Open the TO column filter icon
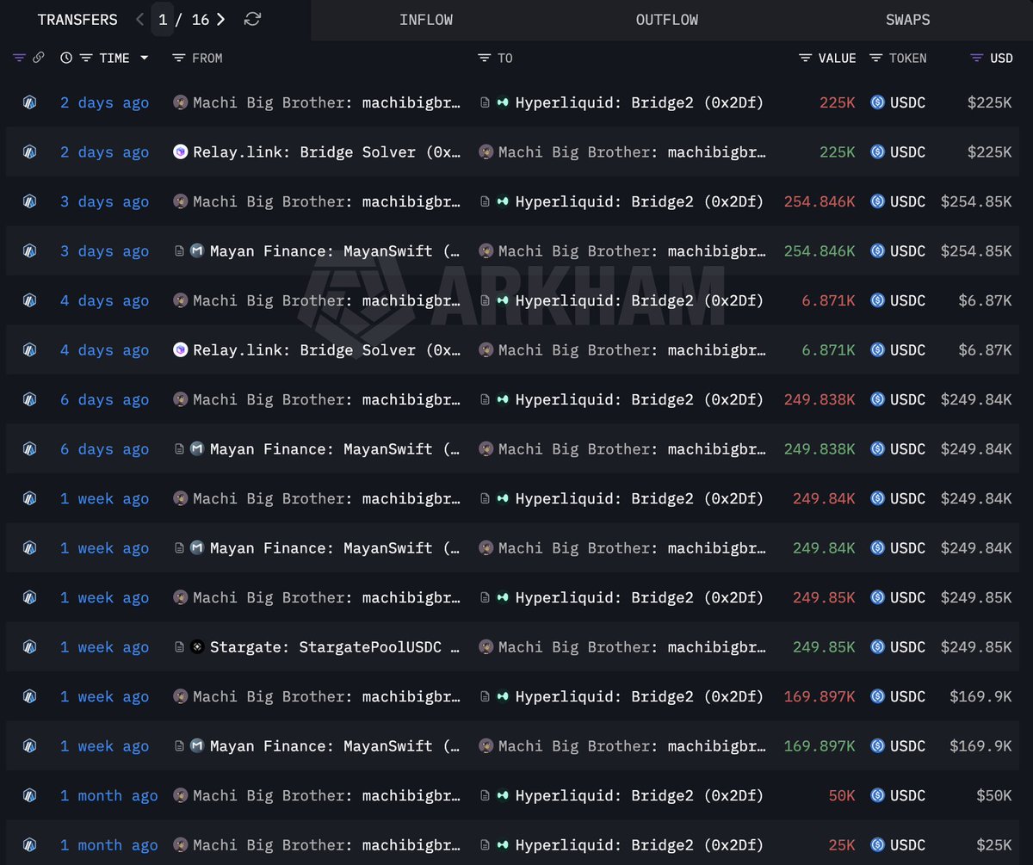Image resolution: width=1033 pixels, height=865 pixels. (x=485, y=58)
